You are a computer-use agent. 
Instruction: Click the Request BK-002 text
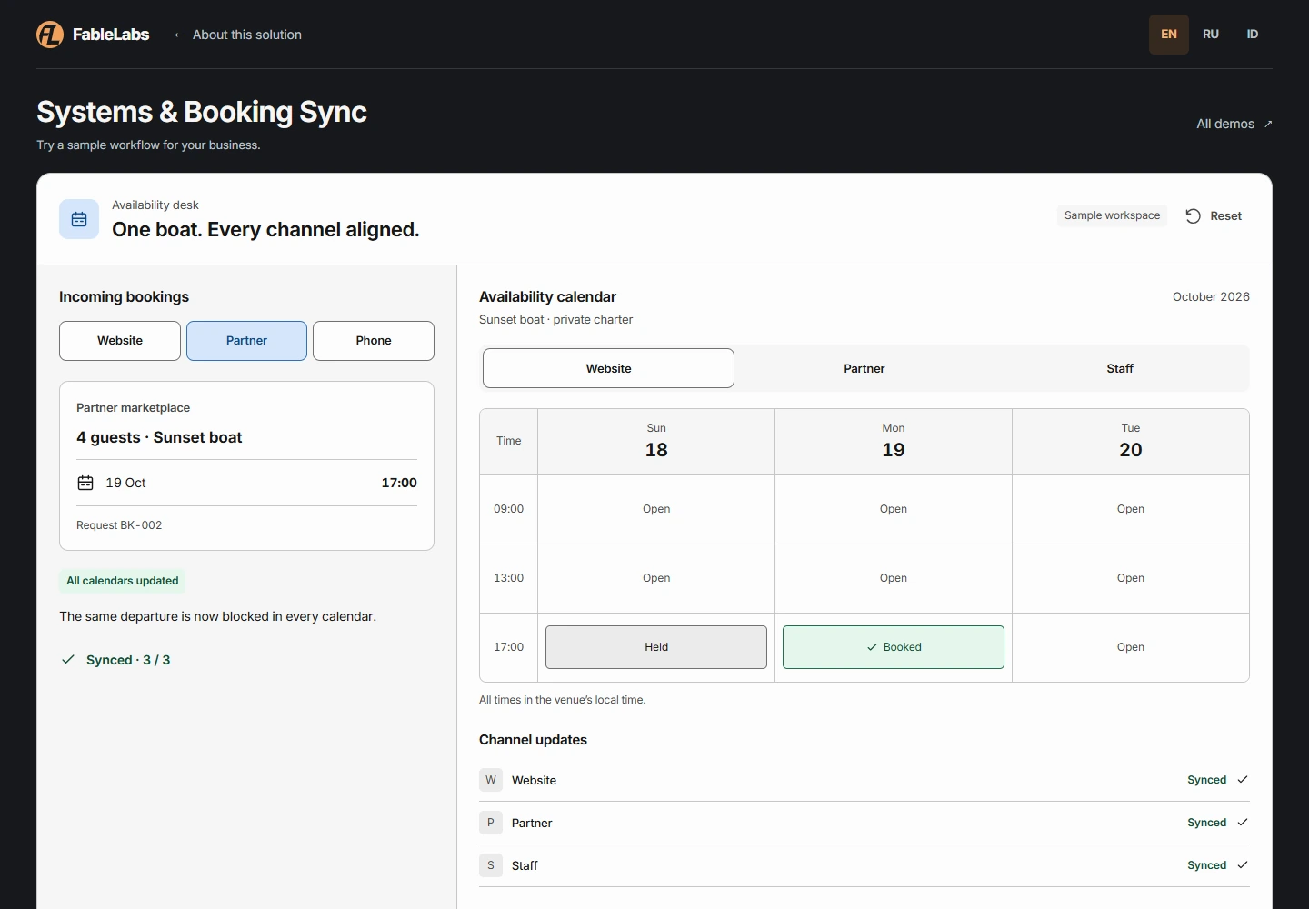point(119,525)
